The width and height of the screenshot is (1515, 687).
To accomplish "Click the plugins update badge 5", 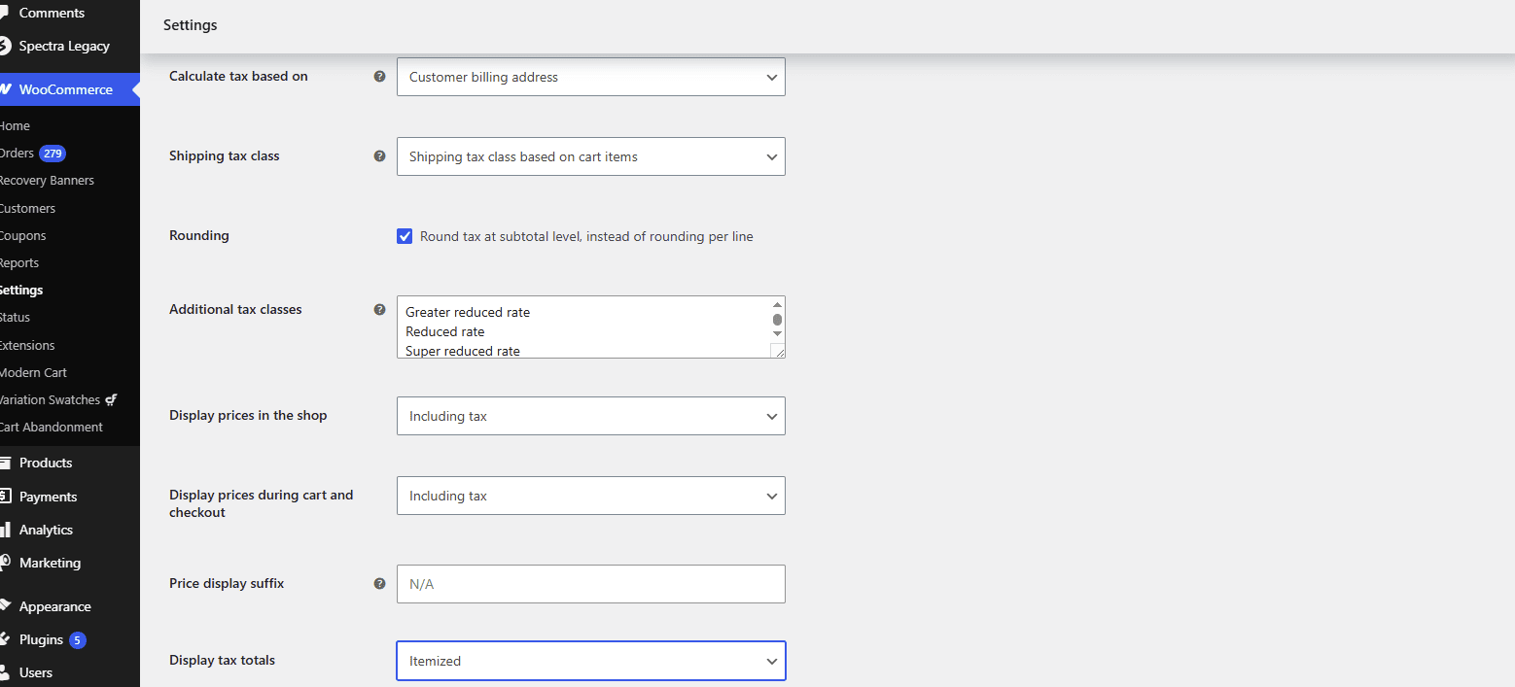I will pos(77,639).
